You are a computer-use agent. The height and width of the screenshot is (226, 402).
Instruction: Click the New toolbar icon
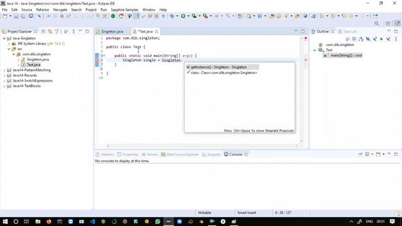point(5,16)
